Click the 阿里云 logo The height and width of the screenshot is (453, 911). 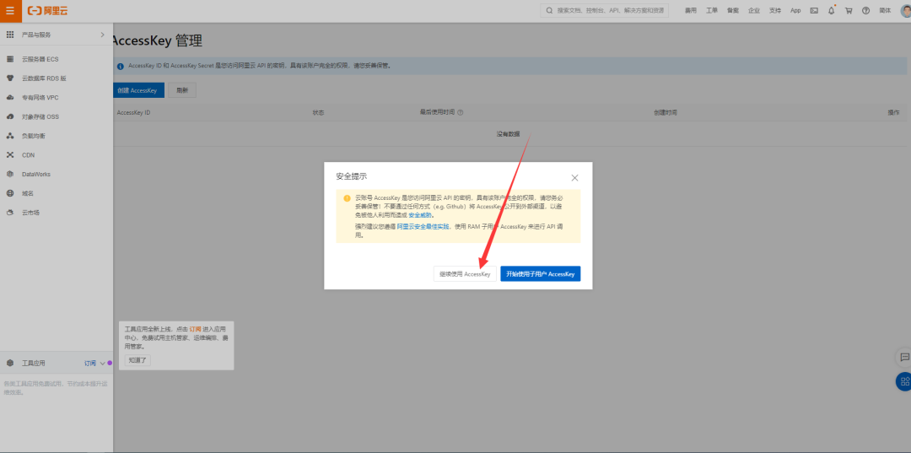point(48,10)
